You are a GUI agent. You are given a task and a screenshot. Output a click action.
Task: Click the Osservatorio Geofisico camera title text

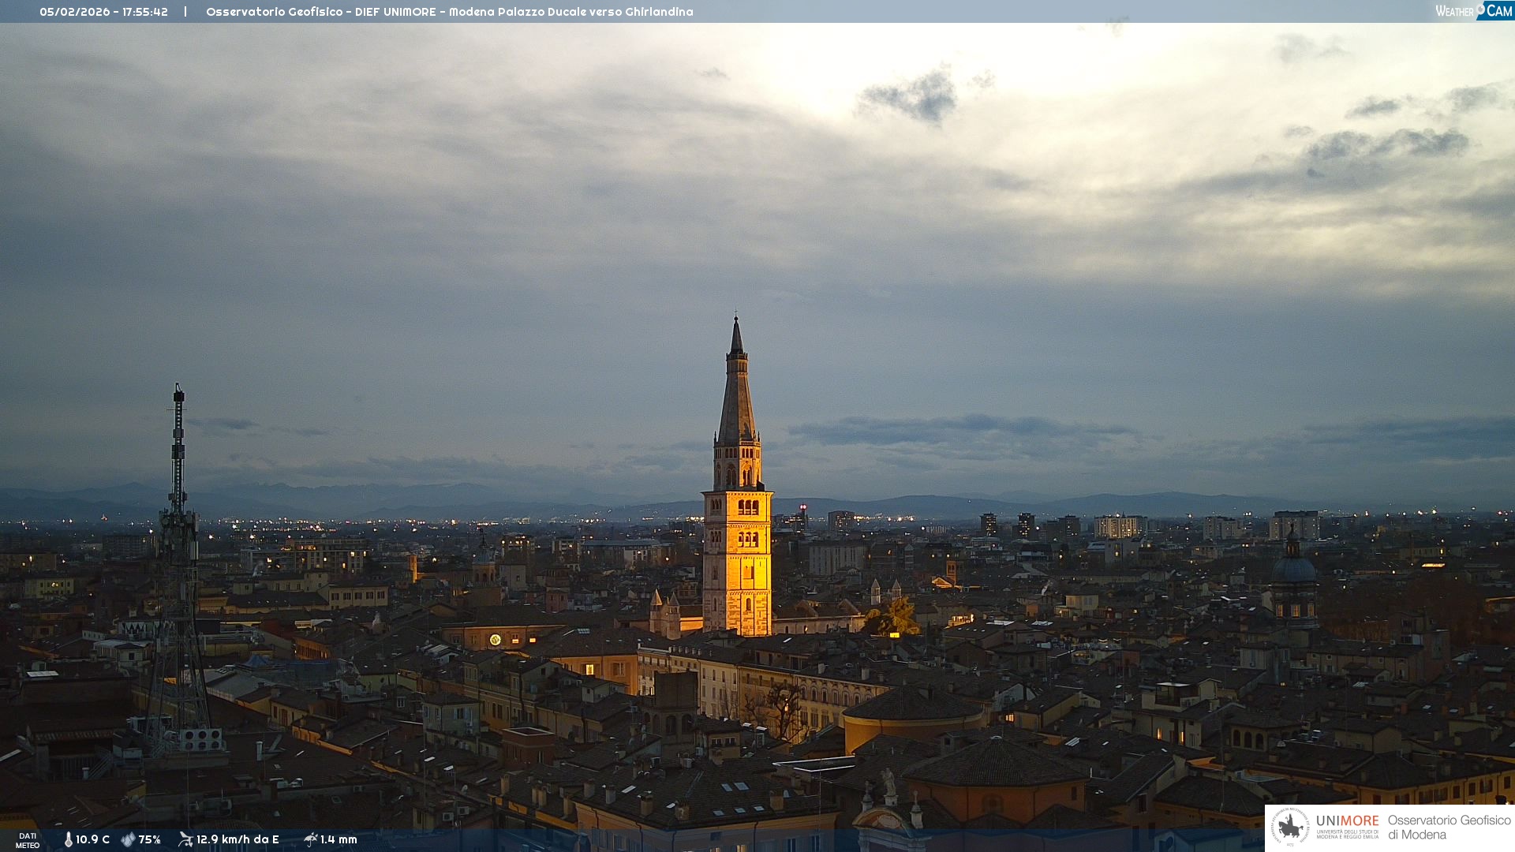click(x=449, y=12)
